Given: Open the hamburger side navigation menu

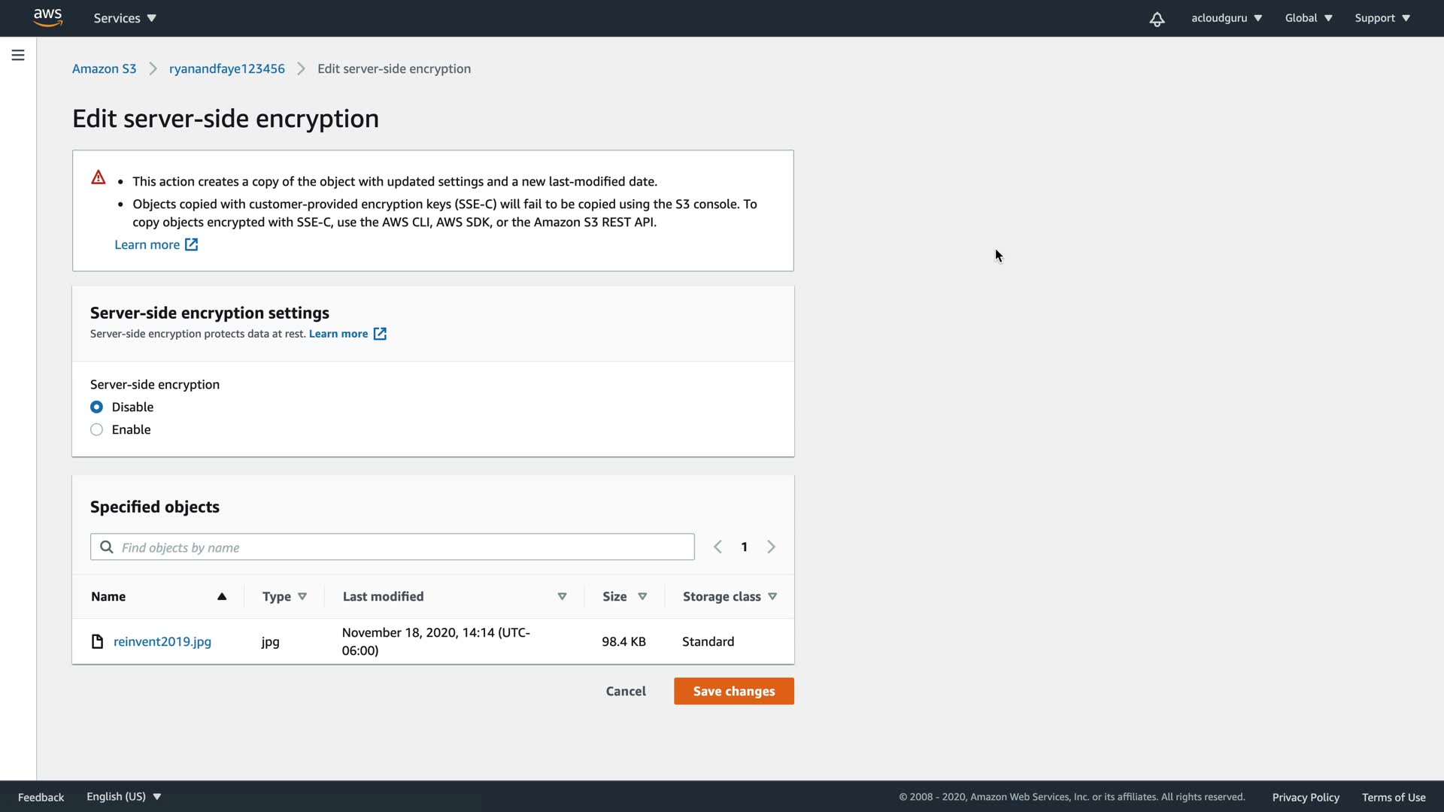Looking at the screenshot, I should (18, 55).
